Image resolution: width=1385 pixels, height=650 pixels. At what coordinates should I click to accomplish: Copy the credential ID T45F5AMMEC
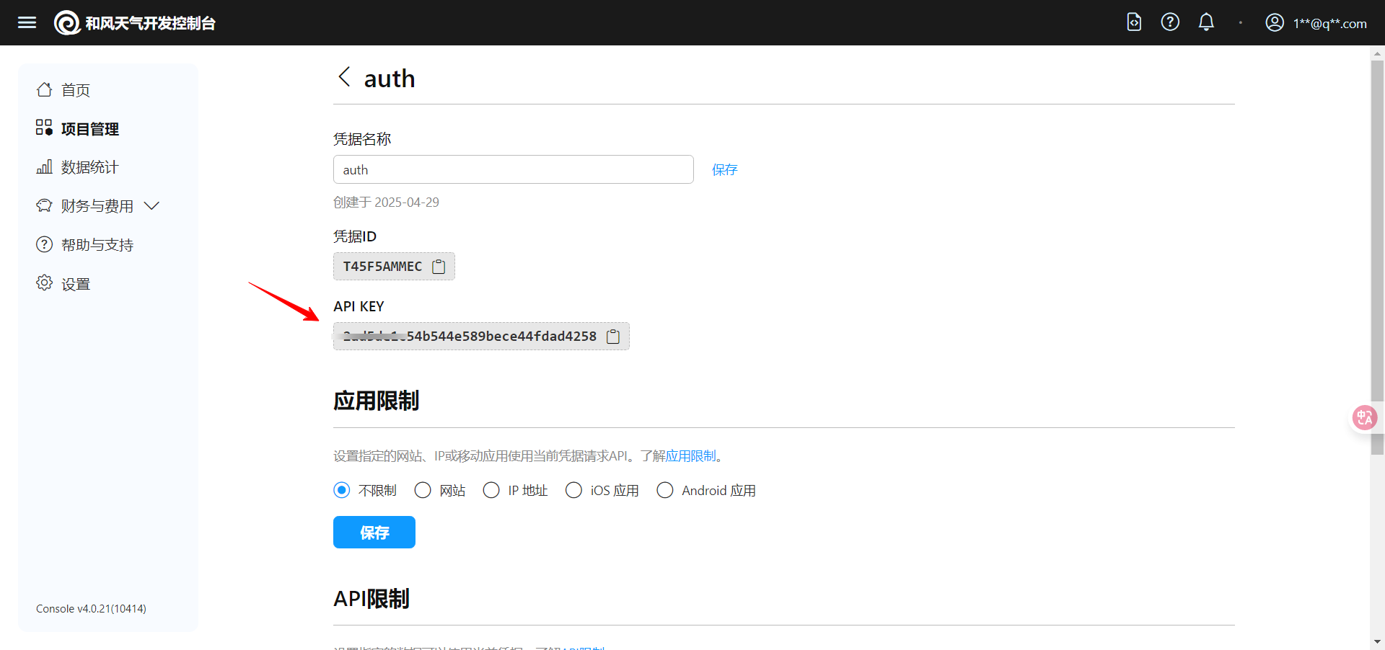click(x=439, y=267)
